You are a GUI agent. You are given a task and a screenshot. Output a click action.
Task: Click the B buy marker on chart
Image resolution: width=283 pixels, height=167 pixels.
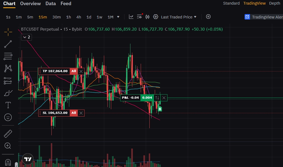click(160, 109)
